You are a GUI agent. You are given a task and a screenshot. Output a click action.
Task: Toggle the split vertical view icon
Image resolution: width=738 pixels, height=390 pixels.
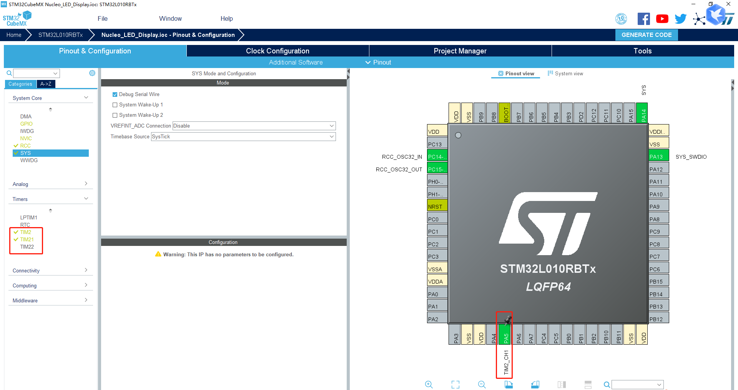click(562, 385)
